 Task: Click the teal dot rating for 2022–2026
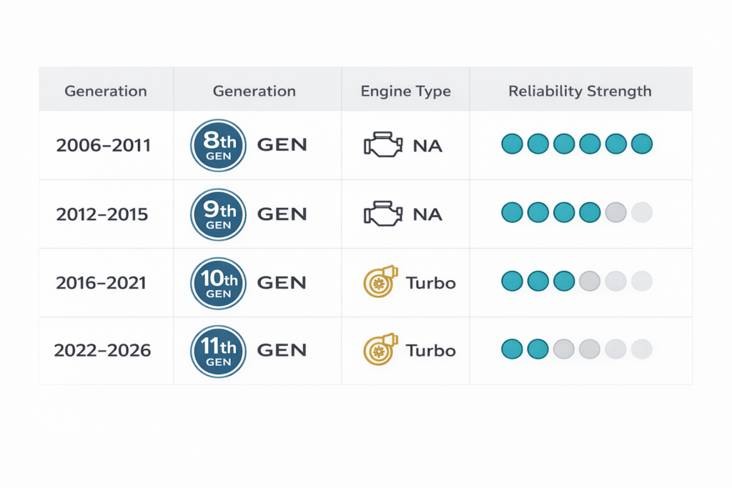click(x=525, y=349)
